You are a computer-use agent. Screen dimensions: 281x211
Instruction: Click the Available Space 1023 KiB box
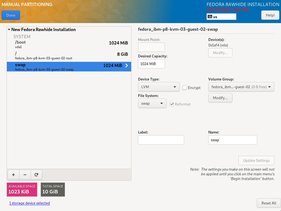[22, 190]
